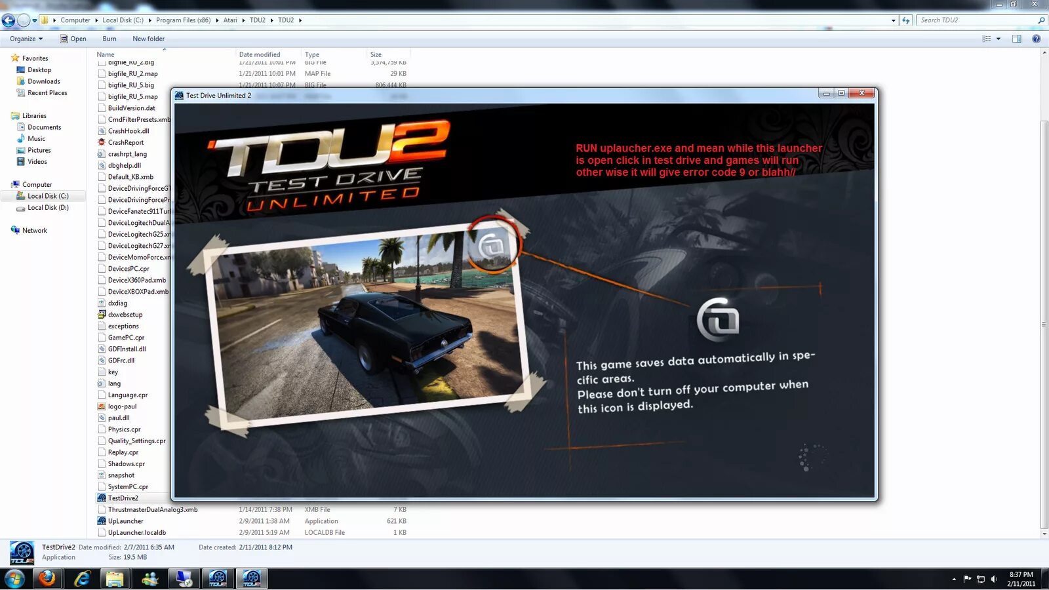
Task: Select the GamePC.cpr file
Action: [x=126, y=338]
